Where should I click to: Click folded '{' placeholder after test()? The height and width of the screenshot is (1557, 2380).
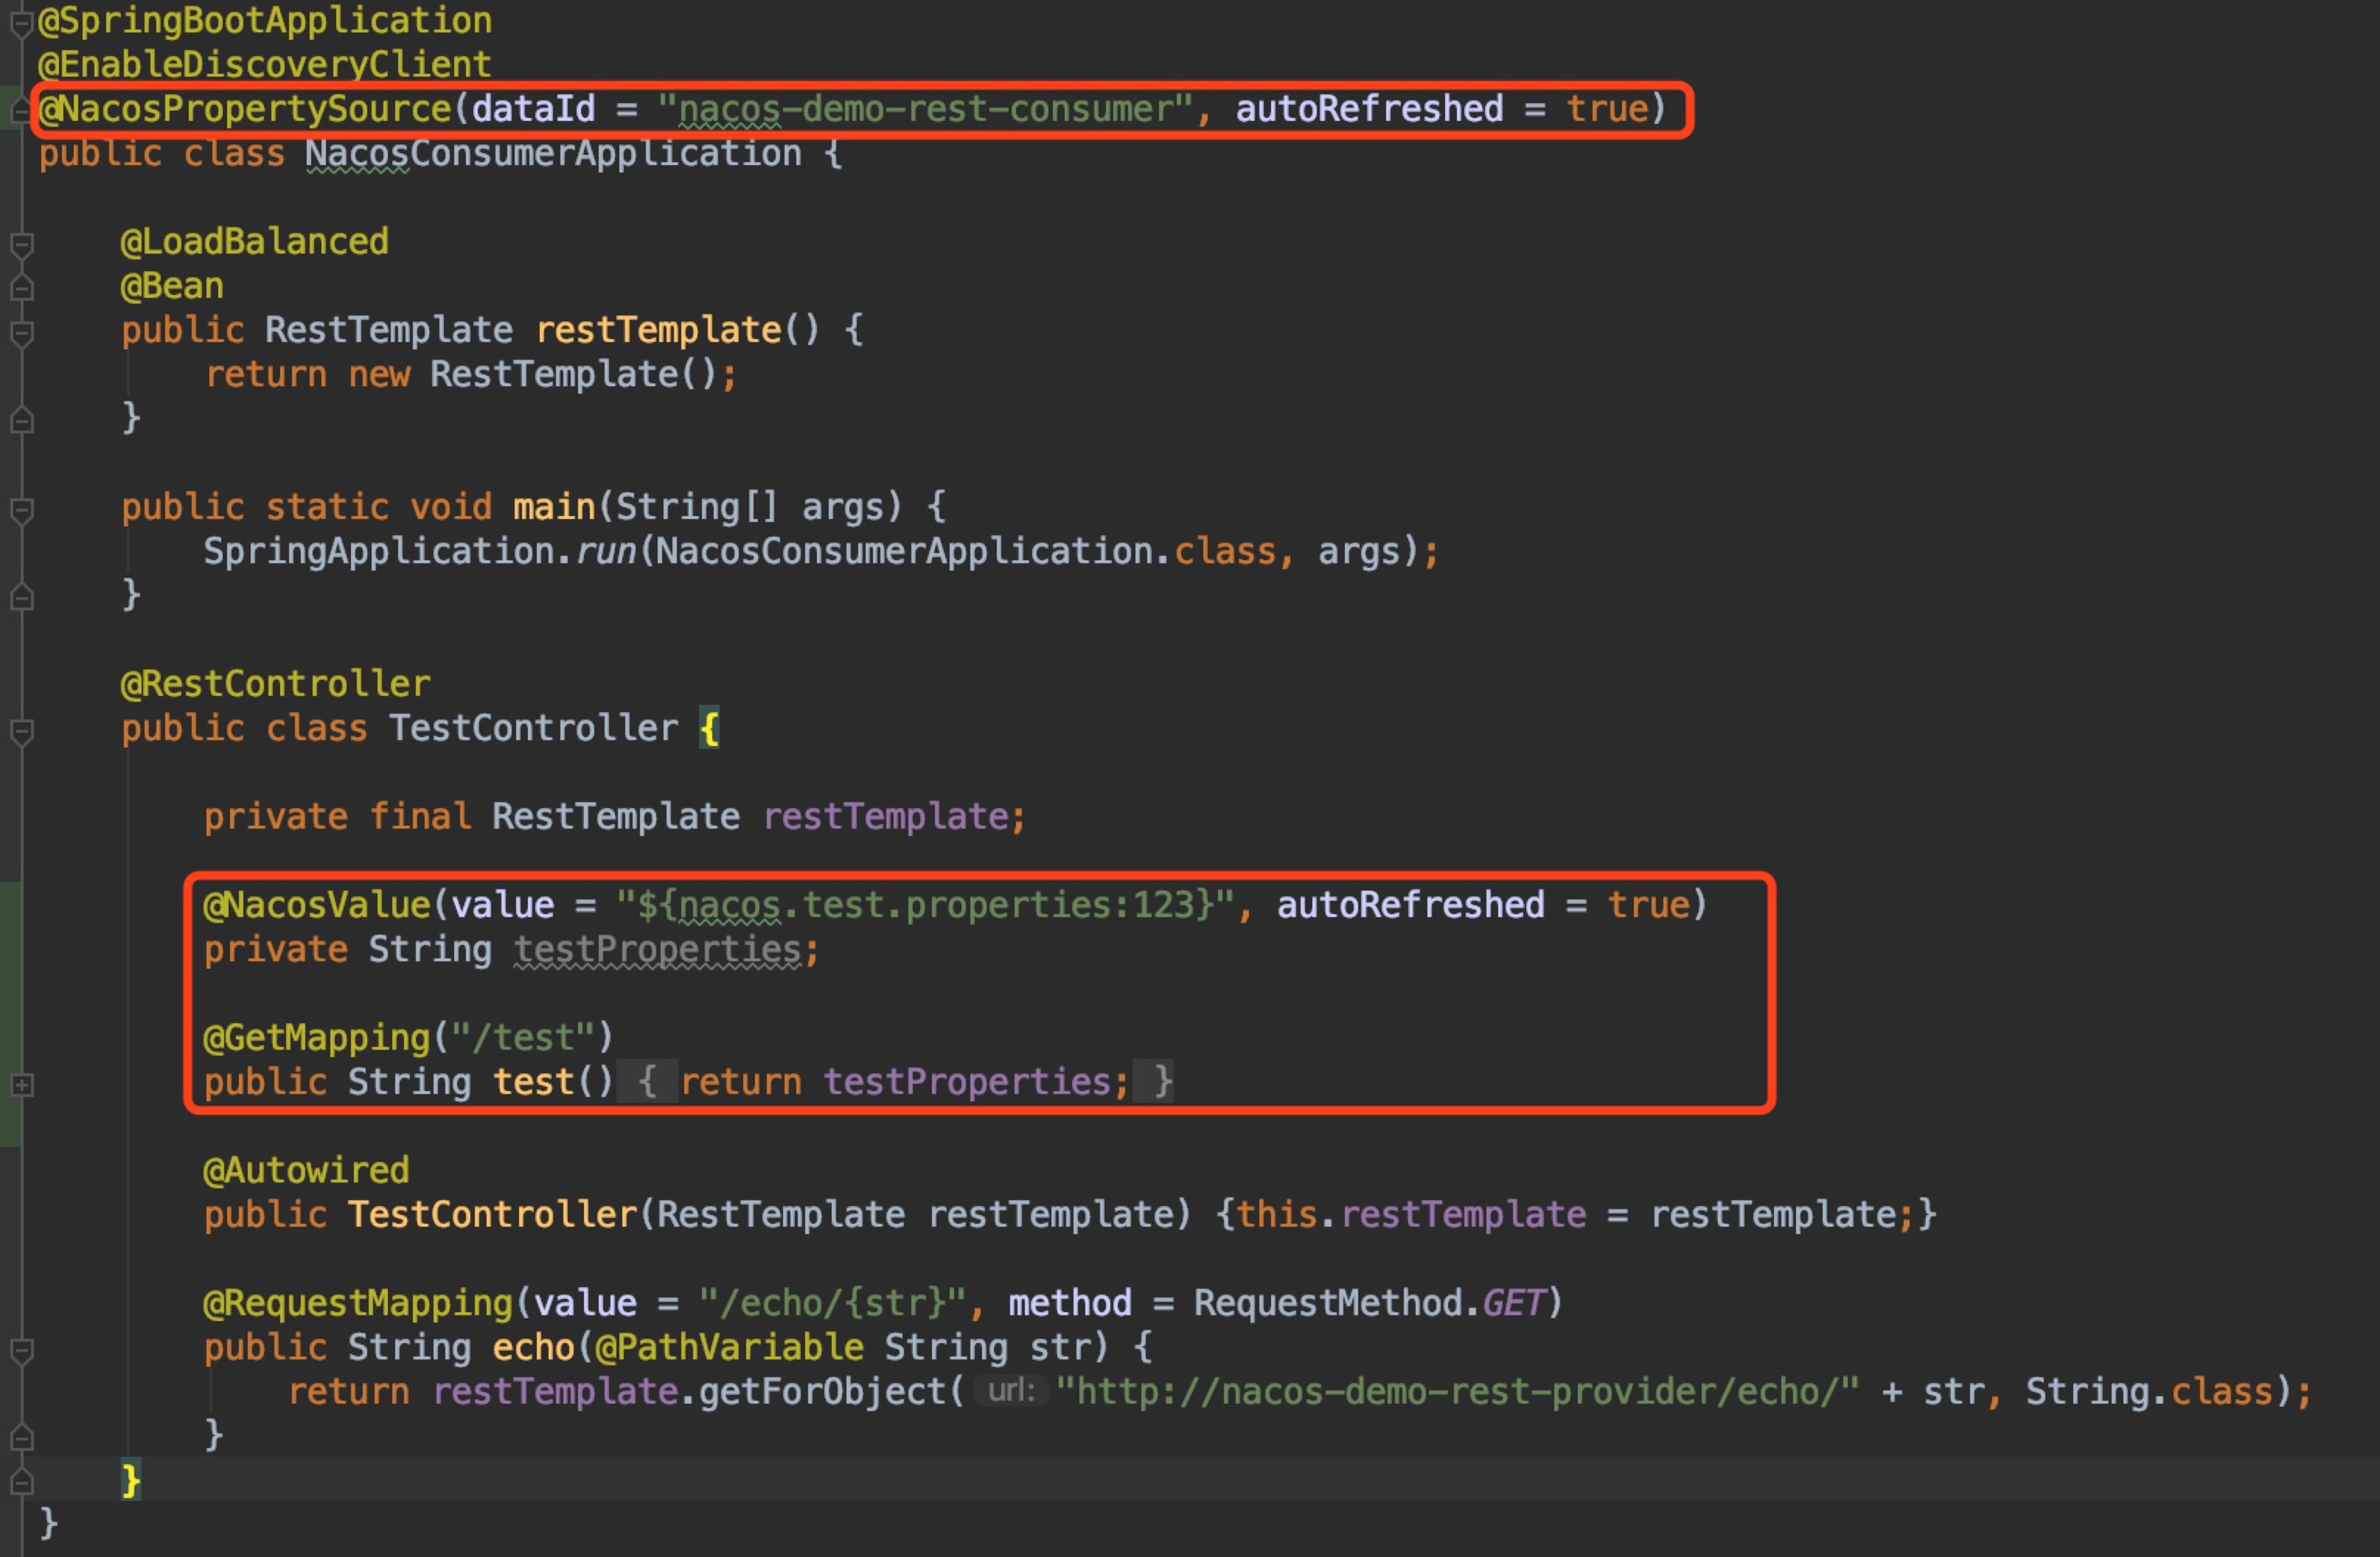[x=647, y=1083]
